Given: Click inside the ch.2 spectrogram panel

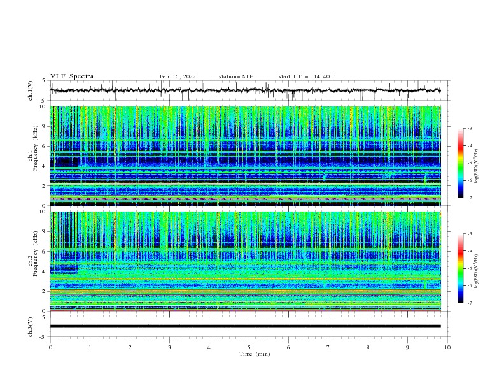Looking at the screenshot, I should pos(245,261).
